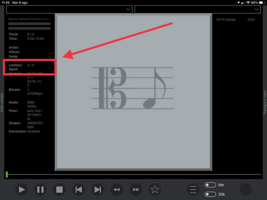Enable the 20k switch
The height and width of the screenshot is (200, 267).
coord(210,194)
